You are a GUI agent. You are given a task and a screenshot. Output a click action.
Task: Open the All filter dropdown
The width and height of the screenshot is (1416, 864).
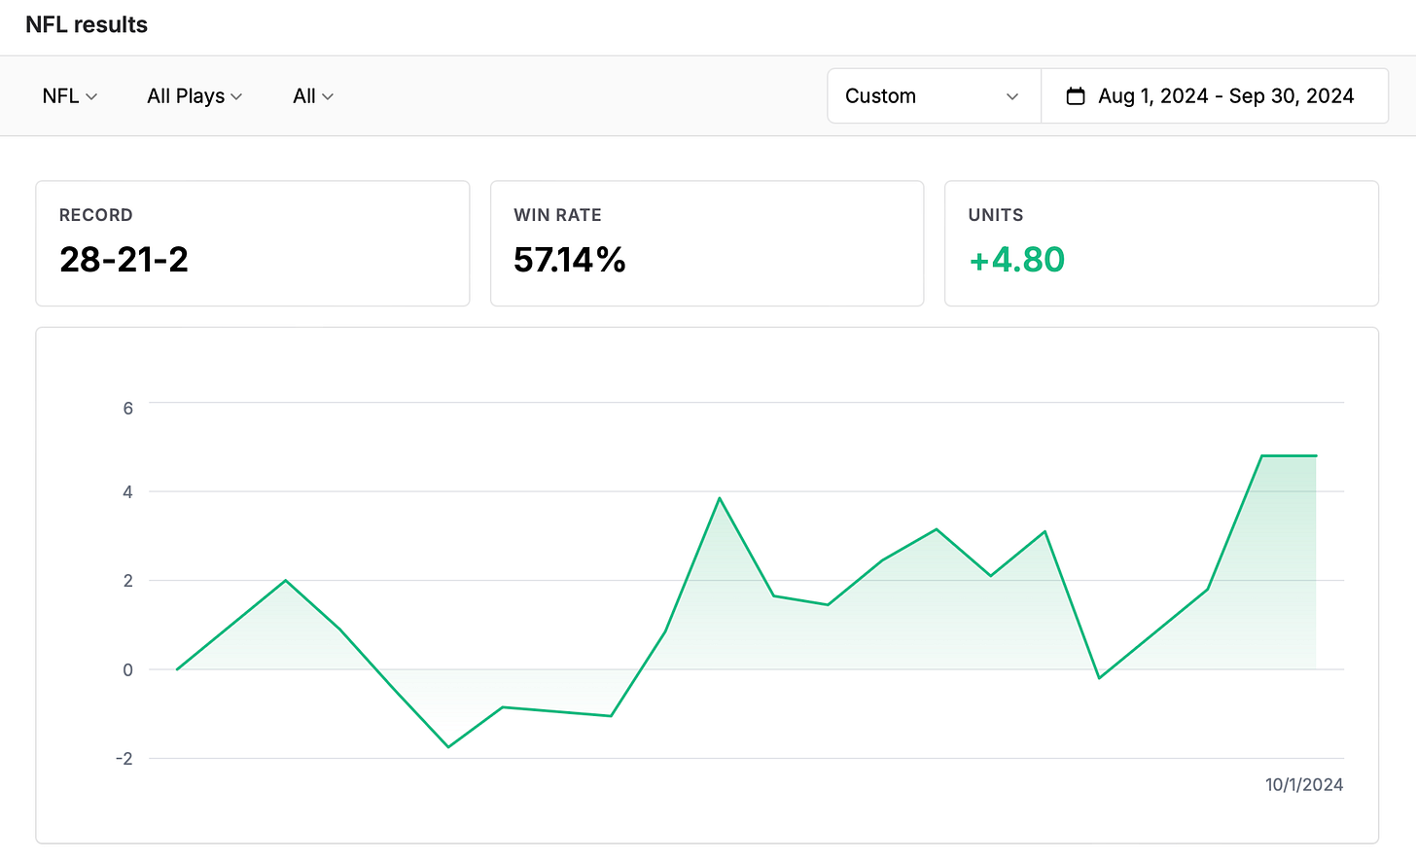[x=313, y=96]
